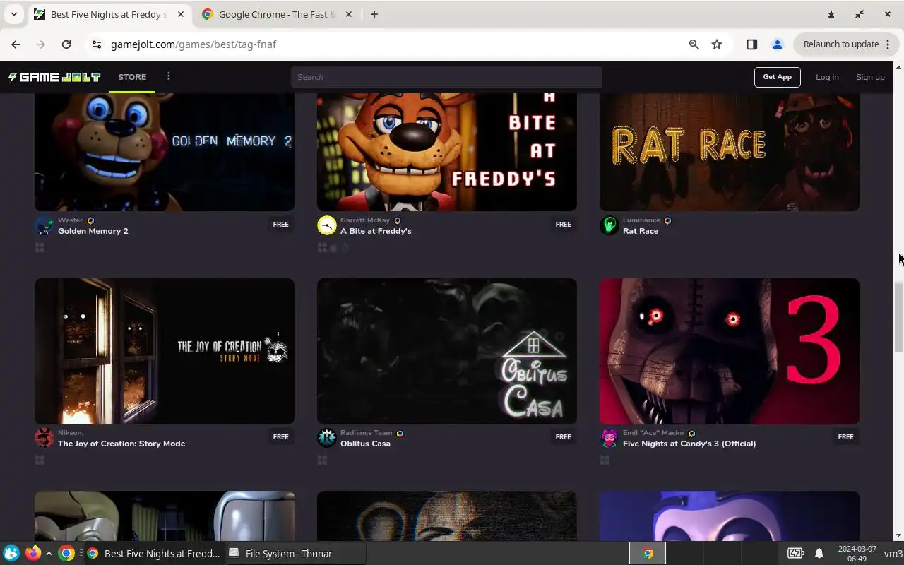Open the Golden Memory 2 thumbnail

pos(165,152)
